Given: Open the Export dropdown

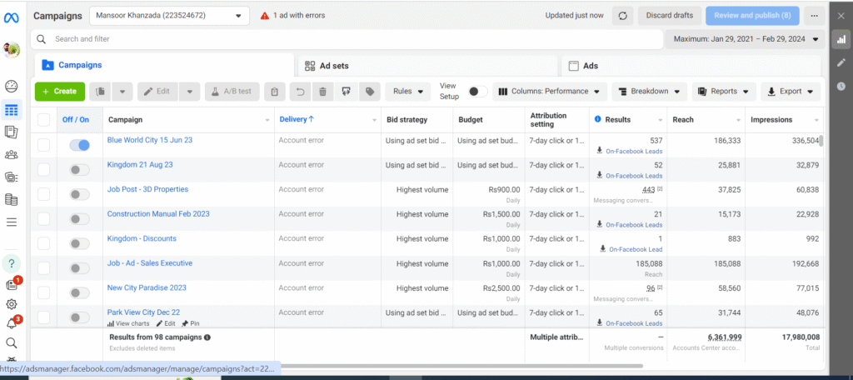Looking at the screenshot, I should click(791, 92).
